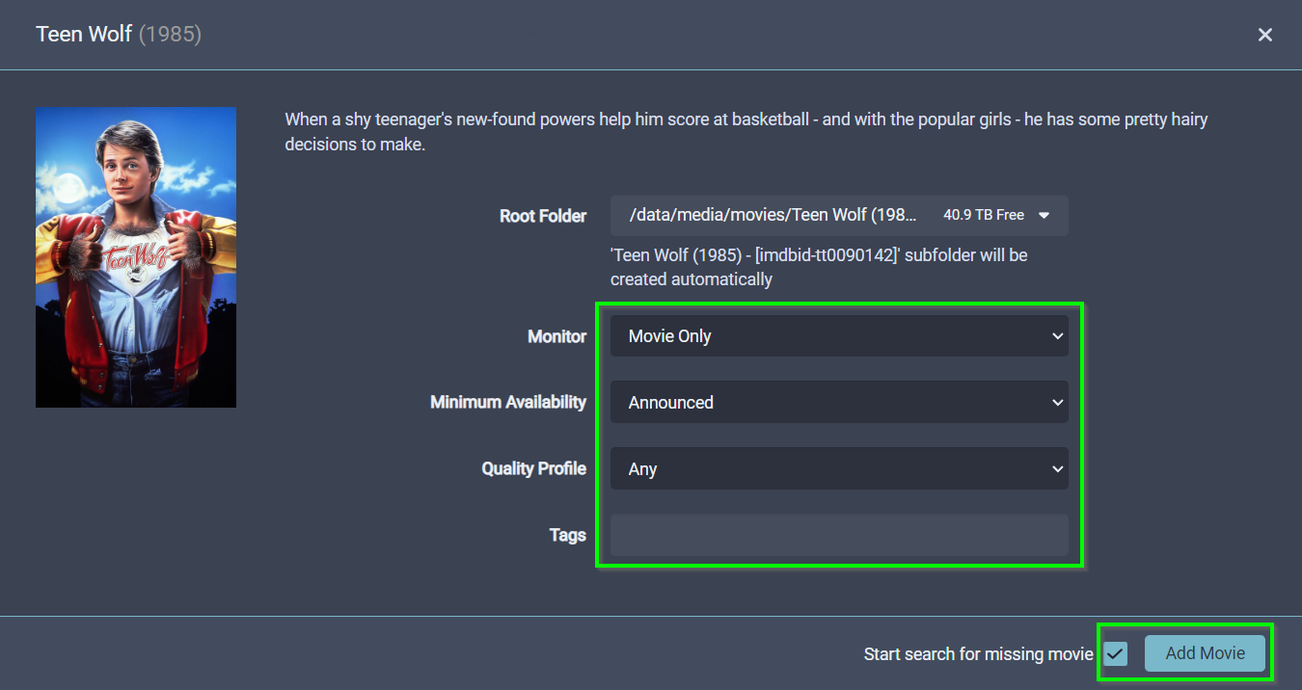Image resolution: width=1302 pixels, height=690 pixels.
Task: Click the chevron on Quality Profile select
Action: coord(1057,469)
